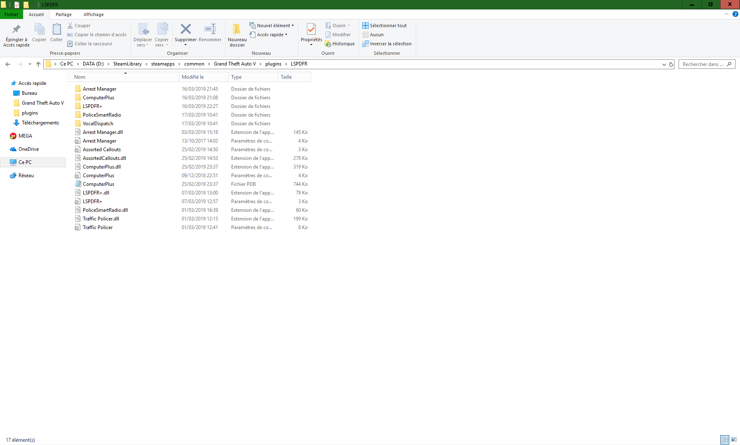Open the Affichage ribbon tab
This screenshot has width=740, height=445.
94,14
